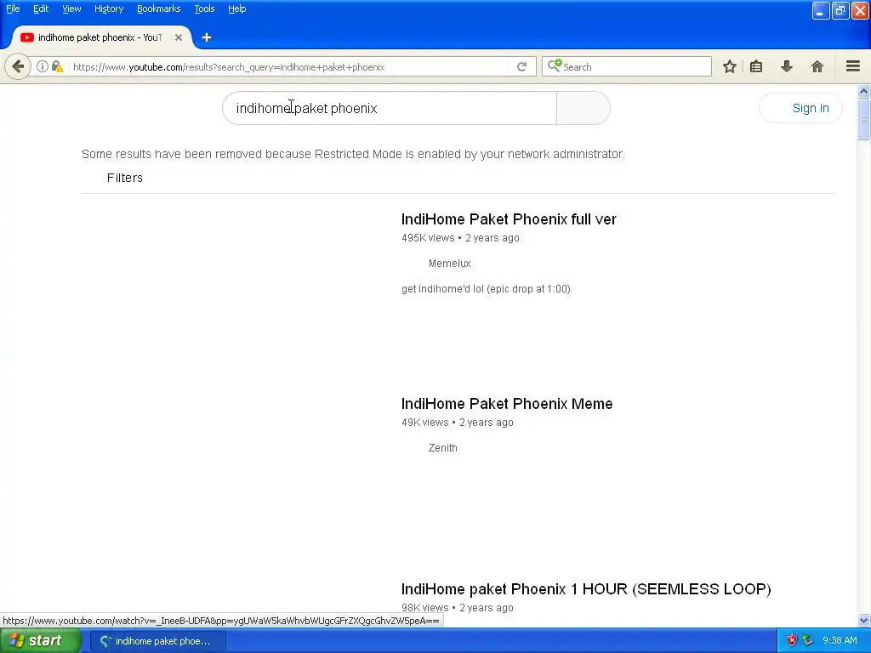Open the Bookmarks menu
Viewport: 871px width, 653px height.
[159, 9]
